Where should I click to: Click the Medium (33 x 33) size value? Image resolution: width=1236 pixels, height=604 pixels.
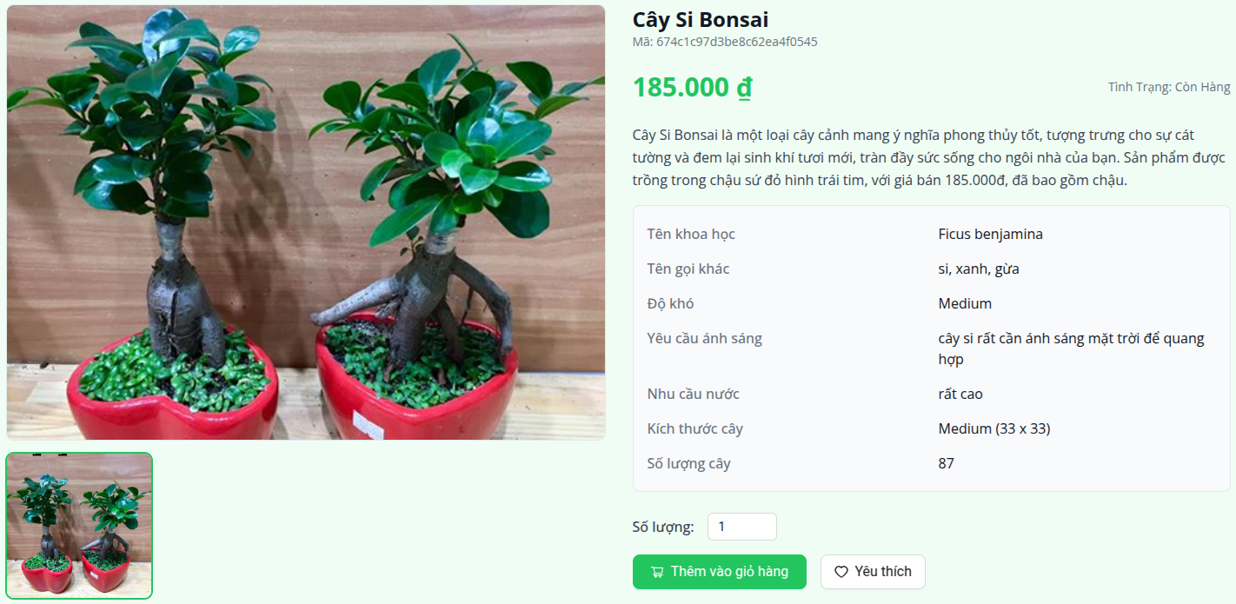click(993, 429)
